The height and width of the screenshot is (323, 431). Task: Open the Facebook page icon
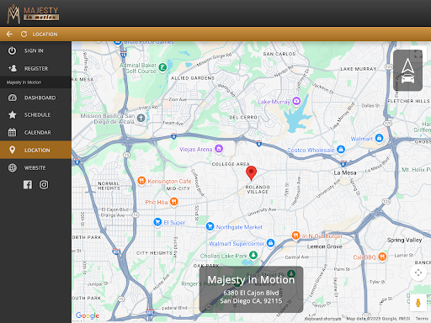tap(28, 184)
